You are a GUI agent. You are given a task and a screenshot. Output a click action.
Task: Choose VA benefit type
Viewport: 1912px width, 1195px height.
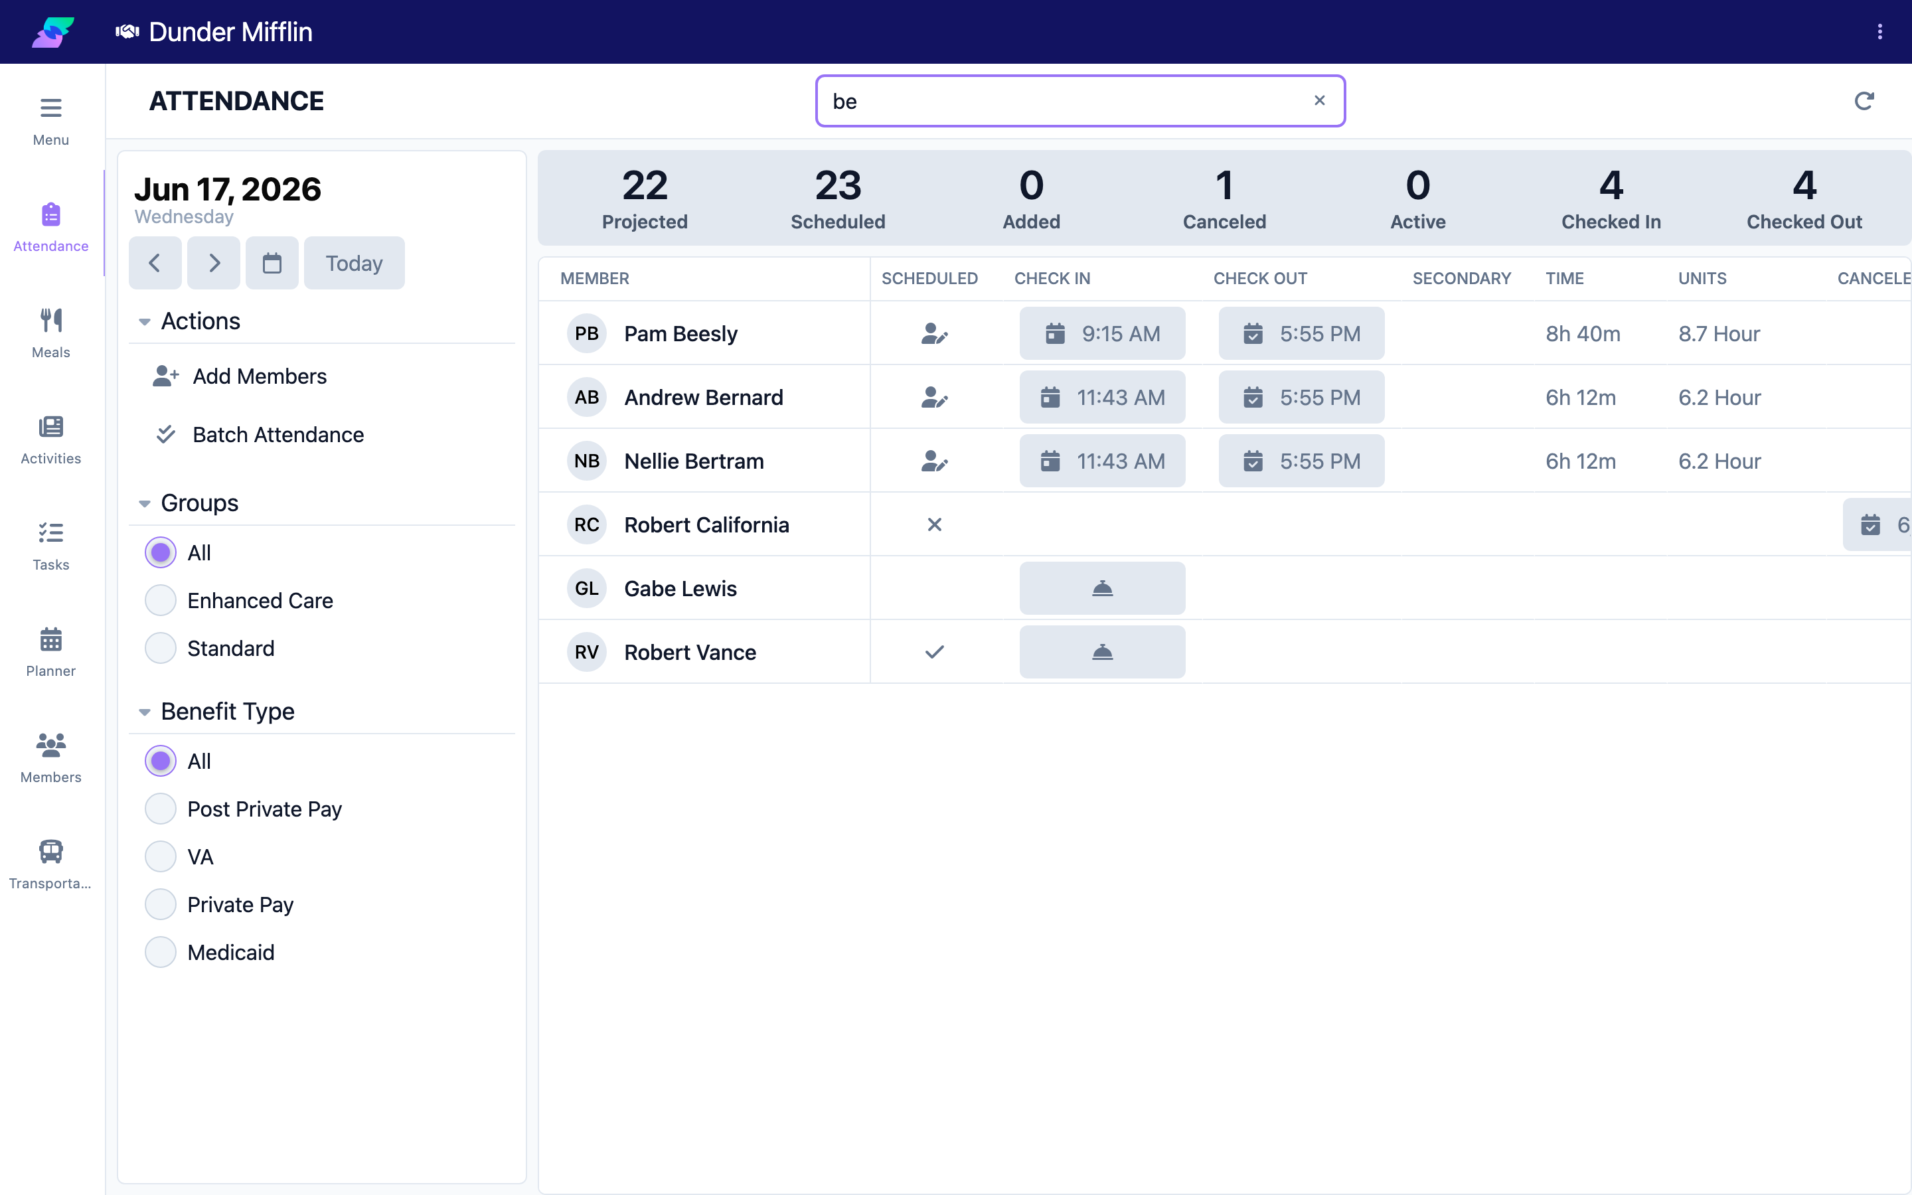(x=161, y=856)
